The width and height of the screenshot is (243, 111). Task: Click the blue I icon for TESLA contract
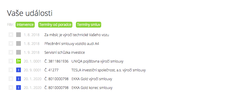(19, 70)
